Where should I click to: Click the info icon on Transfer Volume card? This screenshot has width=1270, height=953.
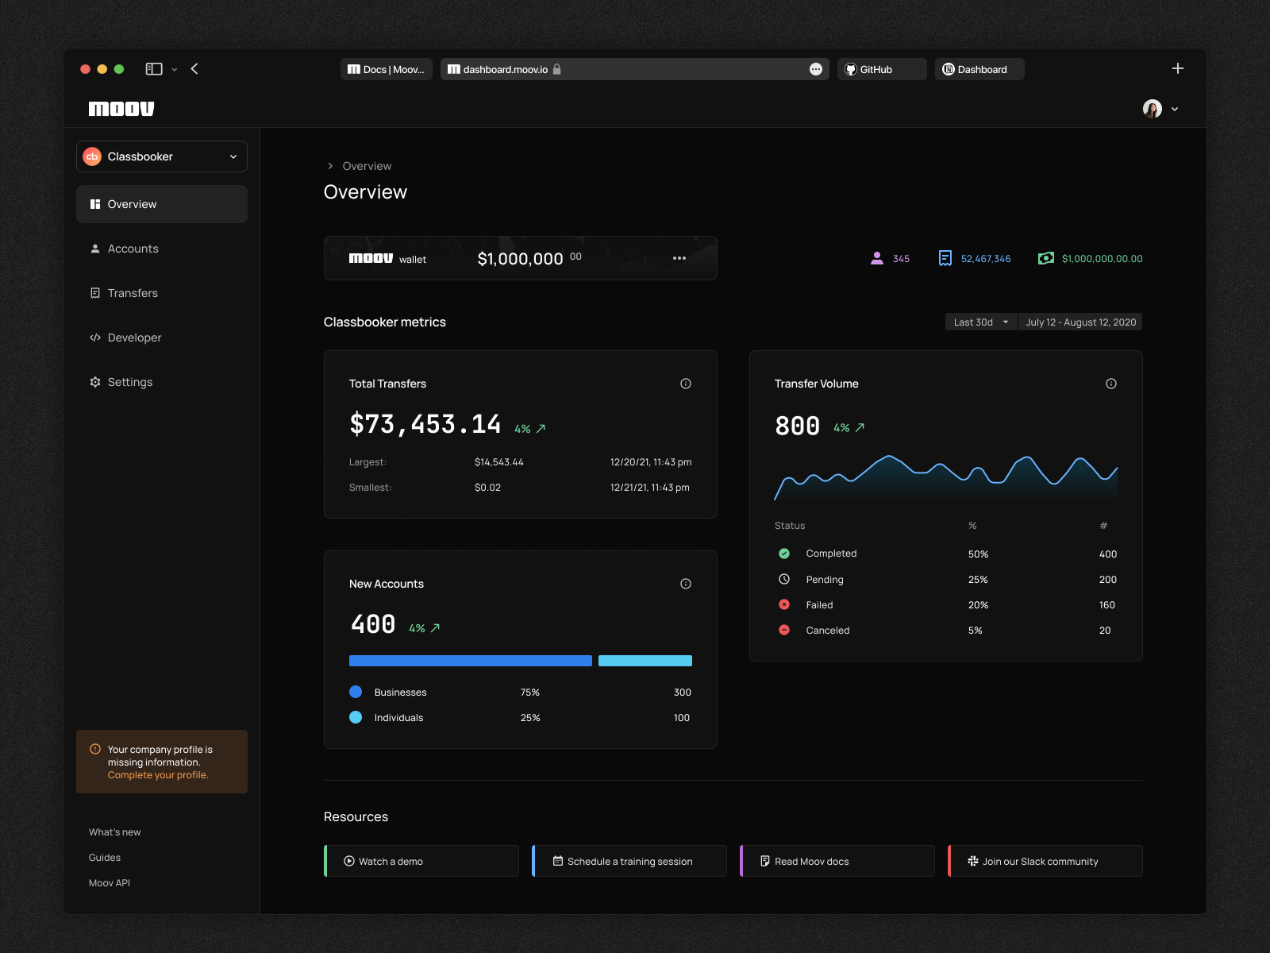pyautogui.click(x=1110, y=383)
